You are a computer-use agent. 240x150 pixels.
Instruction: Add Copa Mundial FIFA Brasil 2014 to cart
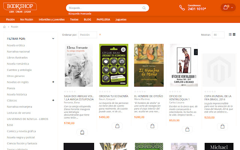(x=222, y=126)
